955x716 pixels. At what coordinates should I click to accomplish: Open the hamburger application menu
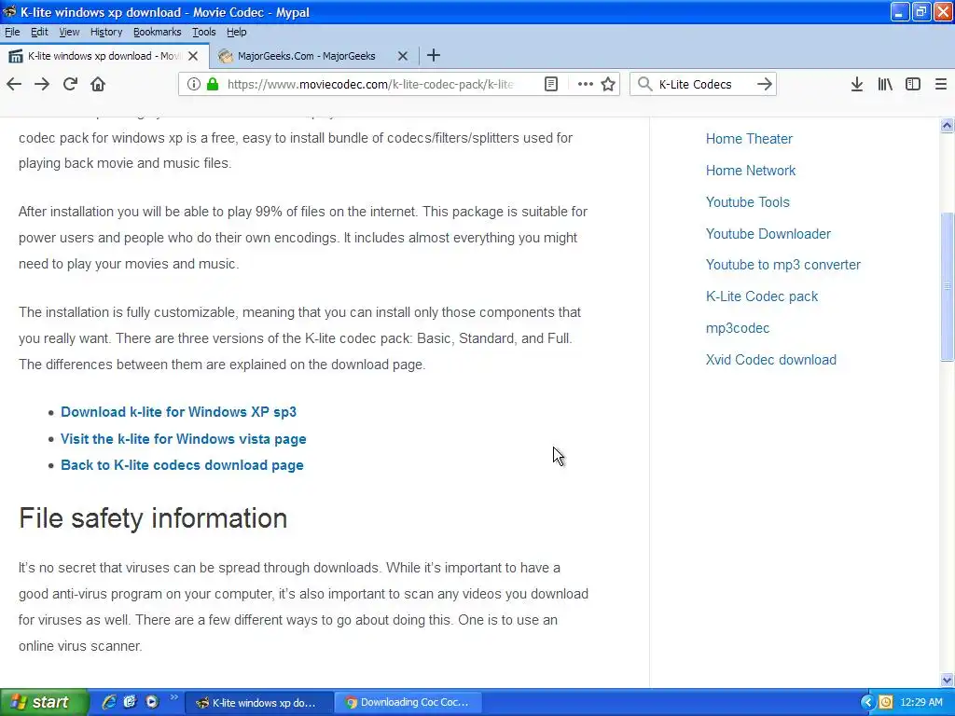pos(941,84)
